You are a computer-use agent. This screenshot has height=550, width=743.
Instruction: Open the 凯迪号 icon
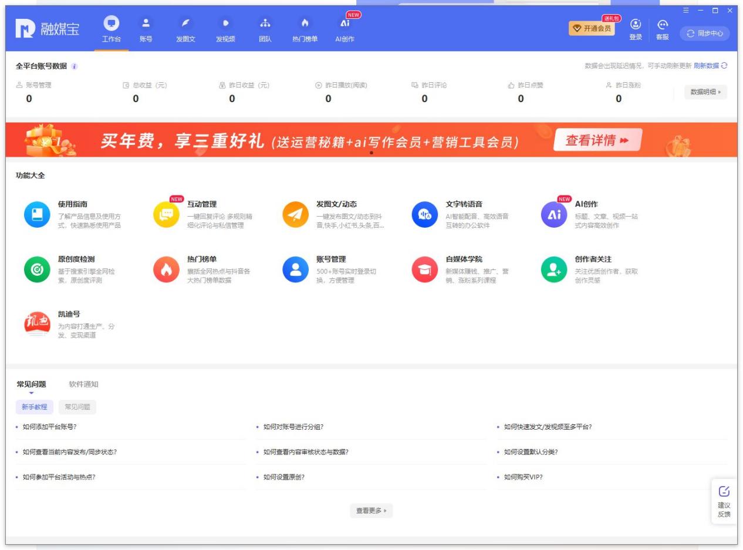(x=36, y=325)
